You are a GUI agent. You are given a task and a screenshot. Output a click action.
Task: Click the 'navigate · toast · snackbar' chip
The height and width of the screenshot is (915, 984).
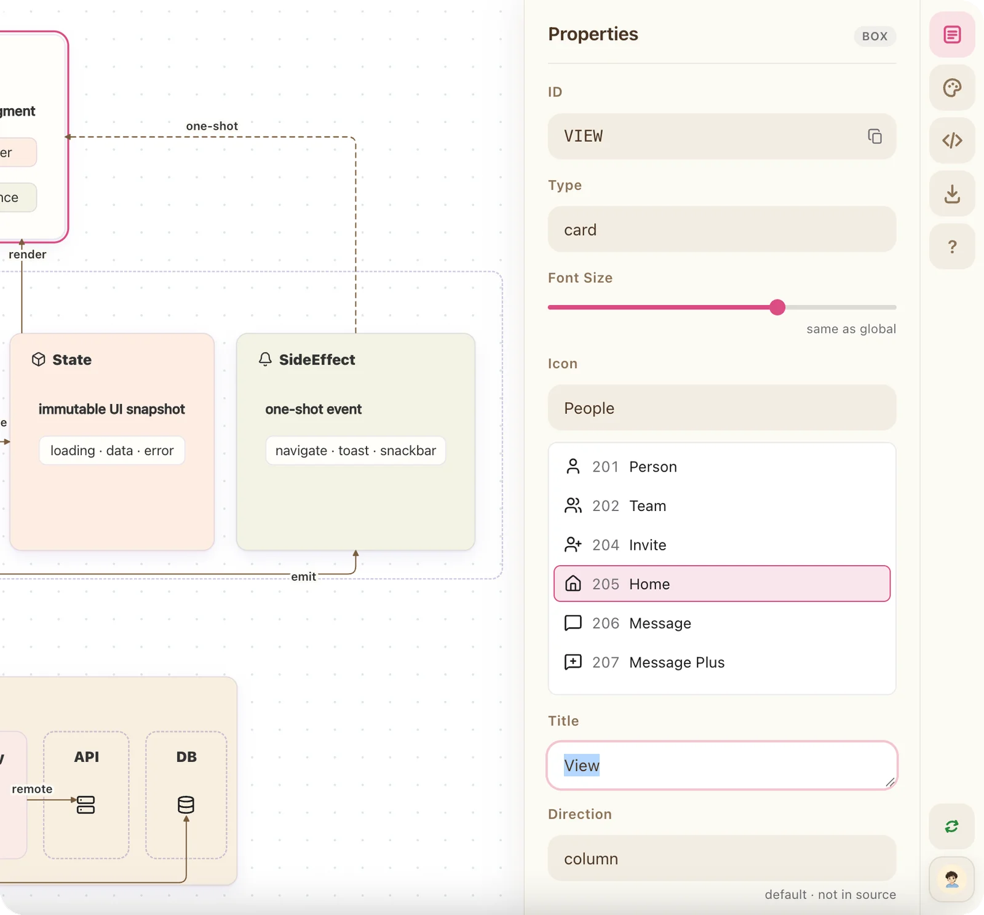[x=355, y=451]
